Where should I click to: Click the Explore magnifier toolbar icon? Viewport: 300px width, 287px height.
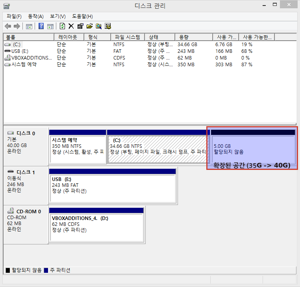98,26
